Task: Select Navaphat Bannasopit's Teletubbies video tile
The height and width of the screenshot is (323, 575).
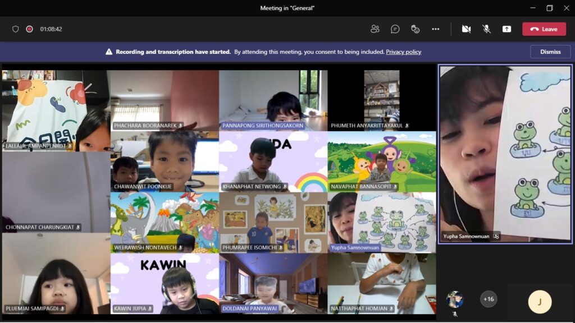Action: (x=382, y=161)
